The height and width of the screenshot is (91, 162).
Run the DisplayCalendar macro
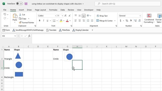80,30
